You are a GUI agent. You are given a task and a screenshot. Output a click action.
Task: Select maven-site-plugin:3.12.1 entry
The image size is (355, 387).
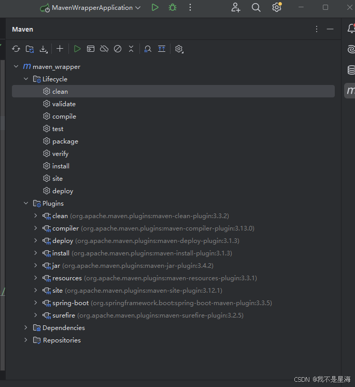click(x=144, y=291)
